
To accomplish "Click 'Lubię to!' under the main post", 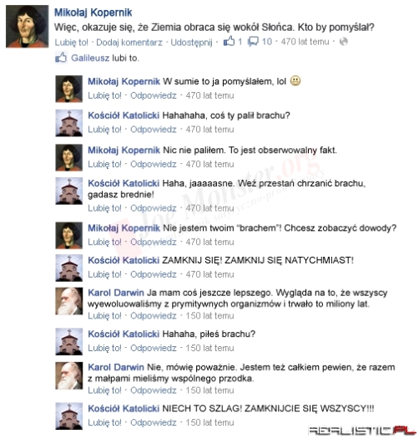I will 71,43.
